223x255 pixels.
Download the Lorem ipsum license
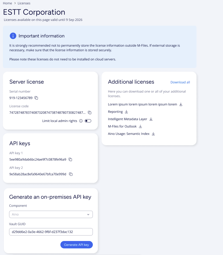181,104
